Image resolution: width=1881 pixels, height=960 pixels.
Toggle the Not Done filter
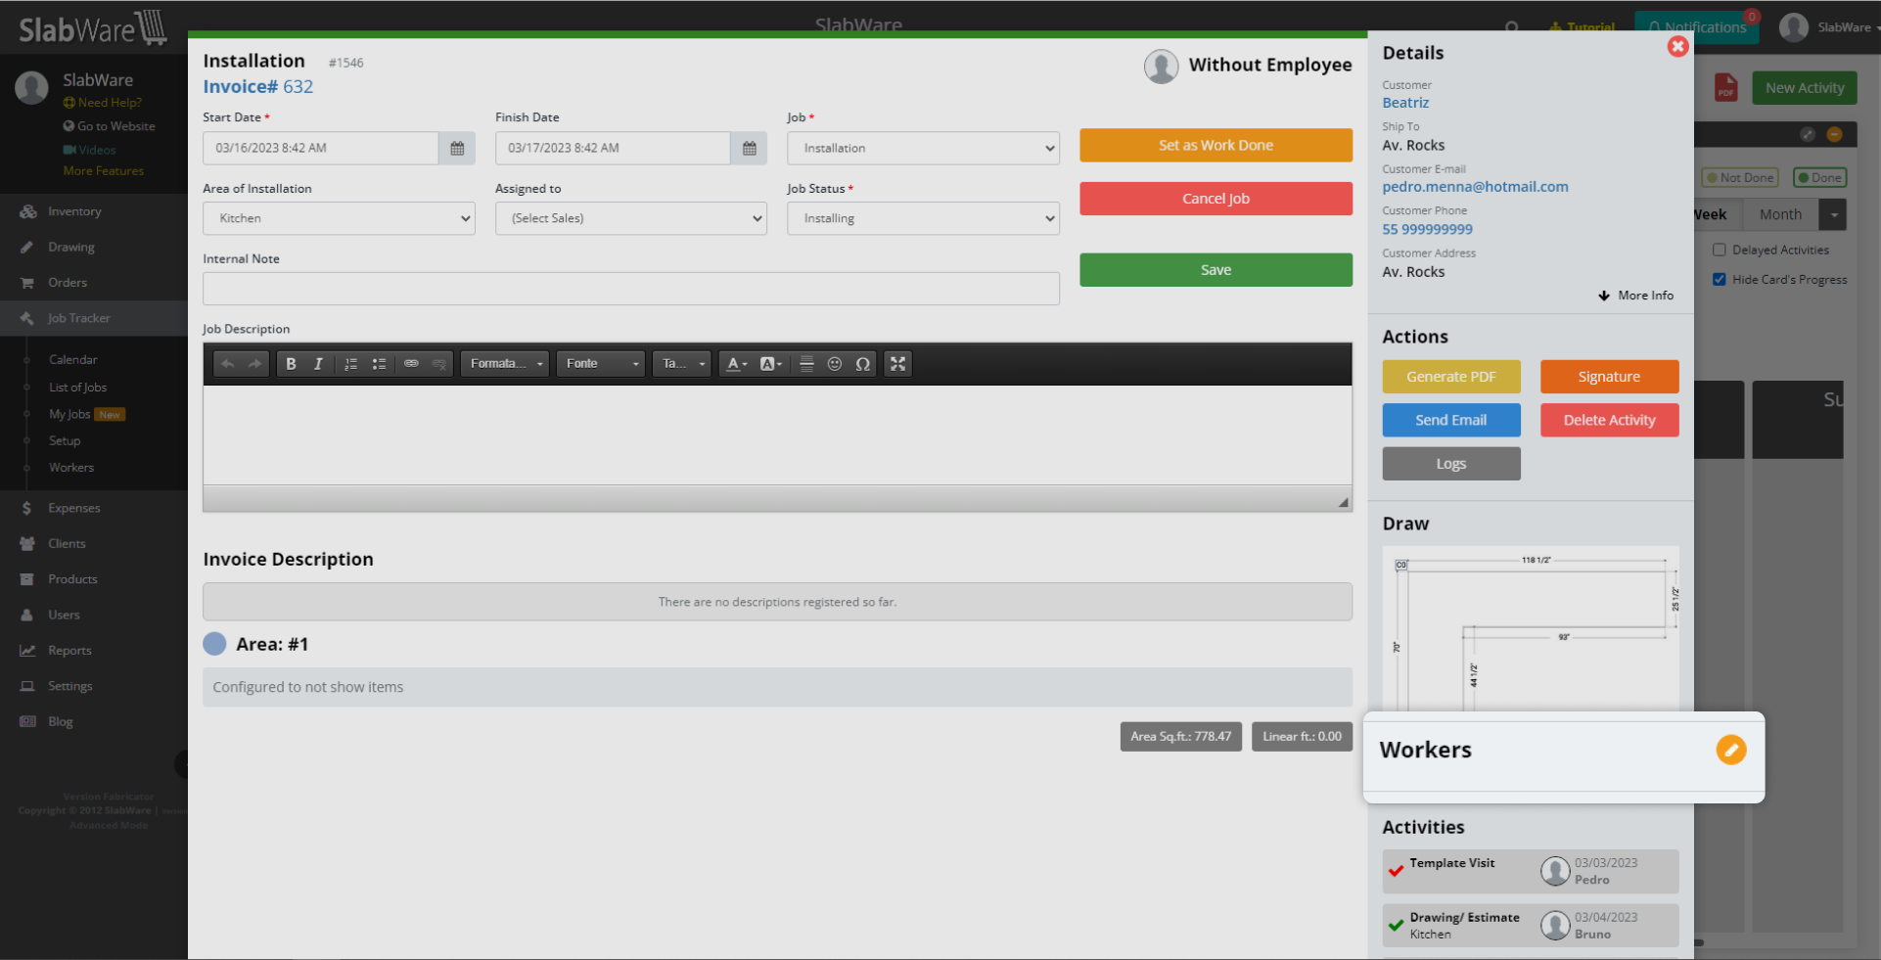1740,177
